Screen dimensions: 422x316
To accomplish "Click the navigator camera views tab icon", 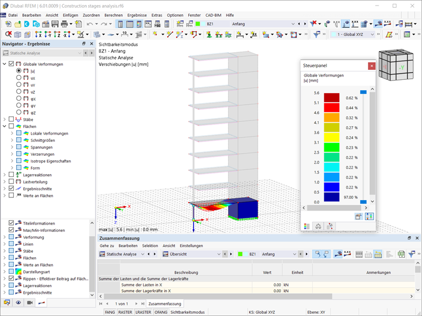I will [29, 303].
